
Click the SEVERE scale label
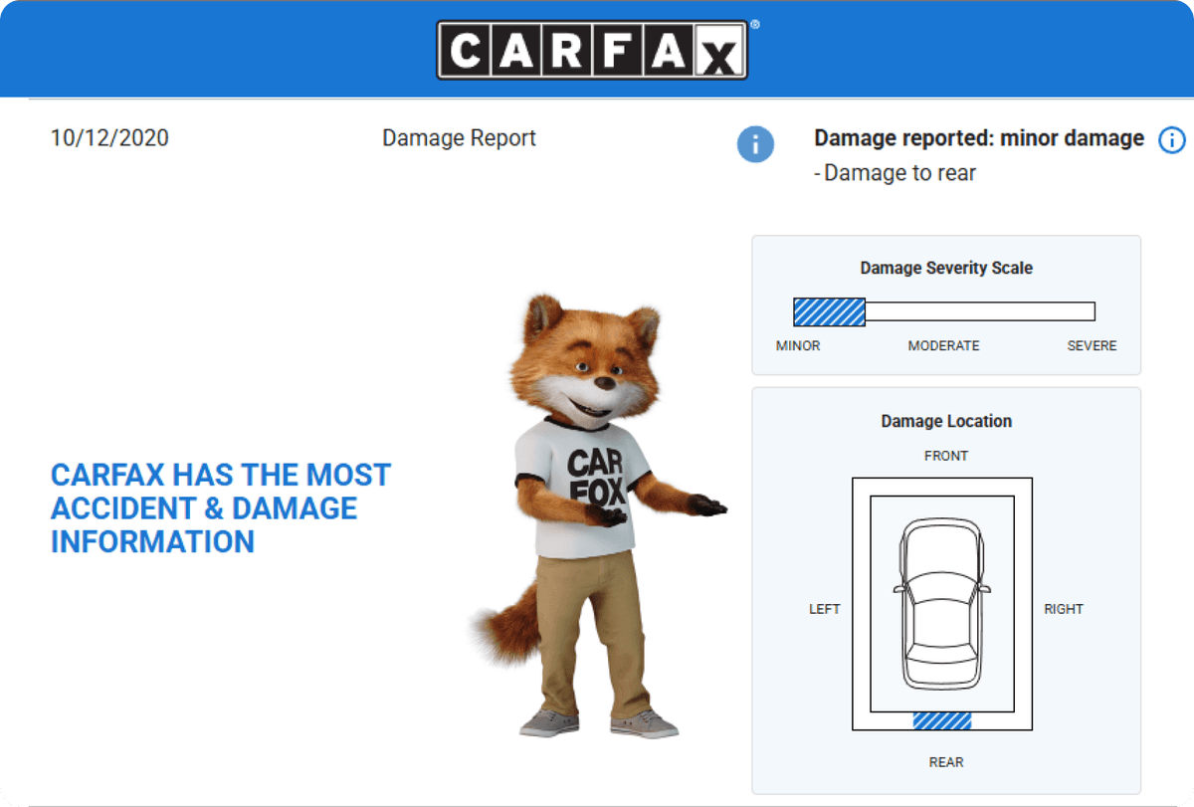pos(1092,346)
